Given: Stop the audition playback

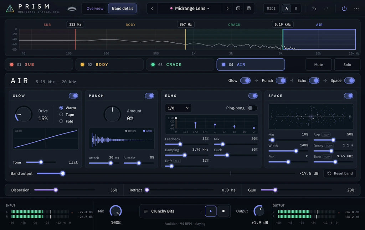Looking at the screenshot, I should point(223,211).
